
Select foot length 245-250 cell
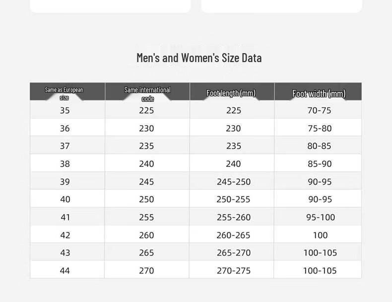tap(232, 181)
